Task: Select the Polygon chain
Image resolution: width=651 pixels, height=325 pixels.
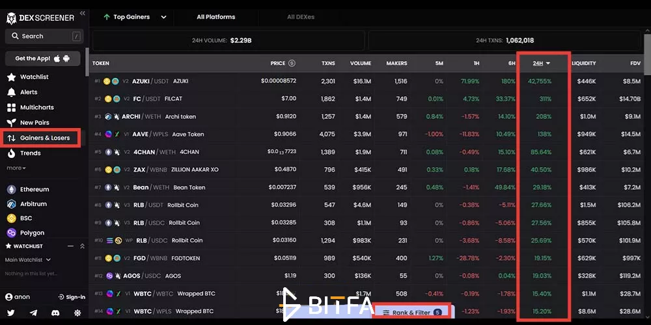Action: [25, 233]
